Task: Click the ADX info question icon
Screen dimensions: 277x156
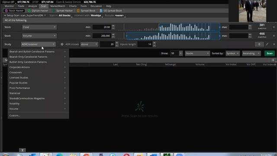Action: pos(62,44)
